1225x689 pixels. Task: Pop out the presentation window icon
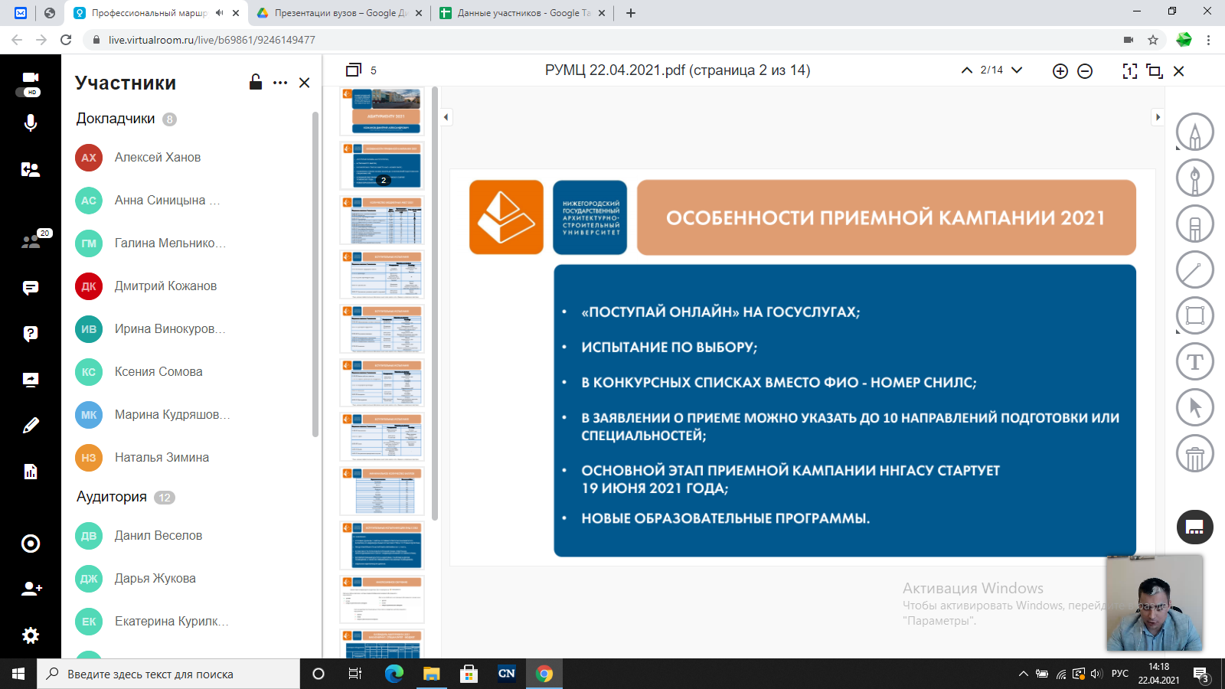pyautogui.click(x=1155, y=71)
